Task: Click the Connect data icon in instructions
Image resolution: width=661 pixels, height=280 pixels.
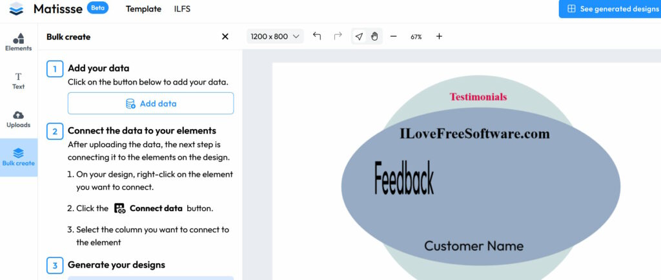Action: coord(119,208)
